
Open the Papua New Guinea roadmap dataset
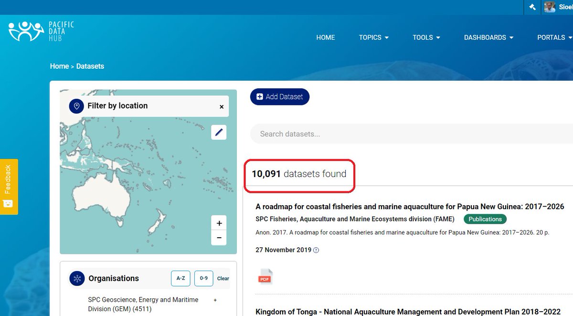[x=410, y=207]
